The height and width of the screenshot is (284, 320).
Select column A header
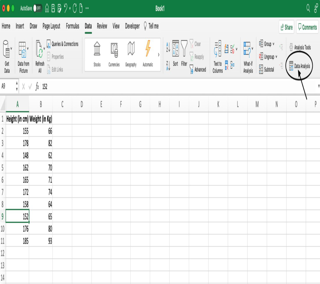coord(17,104)
